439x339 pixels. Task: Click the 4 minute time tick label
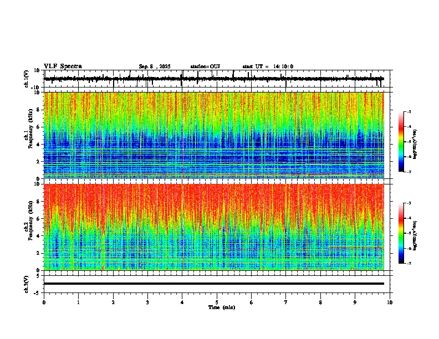(182, 302)
